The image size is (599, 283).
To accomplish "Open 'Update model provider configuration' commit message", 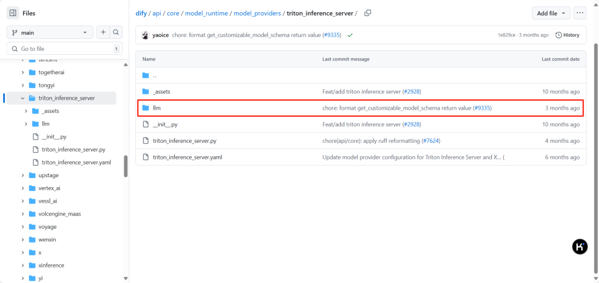I will [x=410, y=157].
